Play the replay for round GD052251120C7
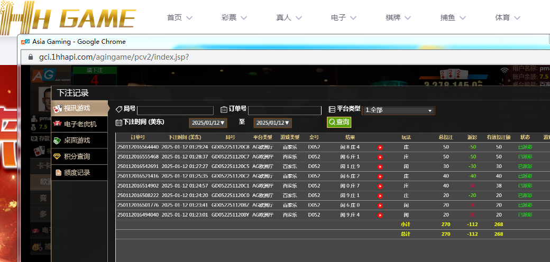550x262 pixels. click(x=380, y=157)
